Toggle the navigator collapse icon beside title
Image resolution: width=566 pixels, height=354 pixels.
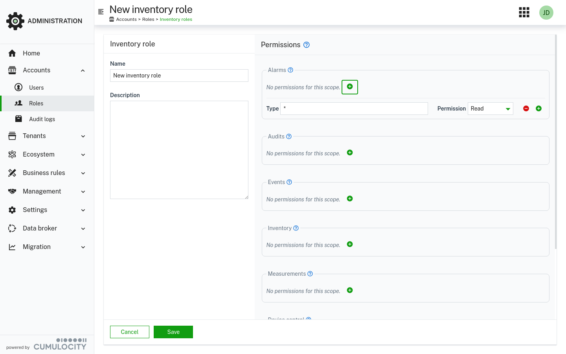101,12
